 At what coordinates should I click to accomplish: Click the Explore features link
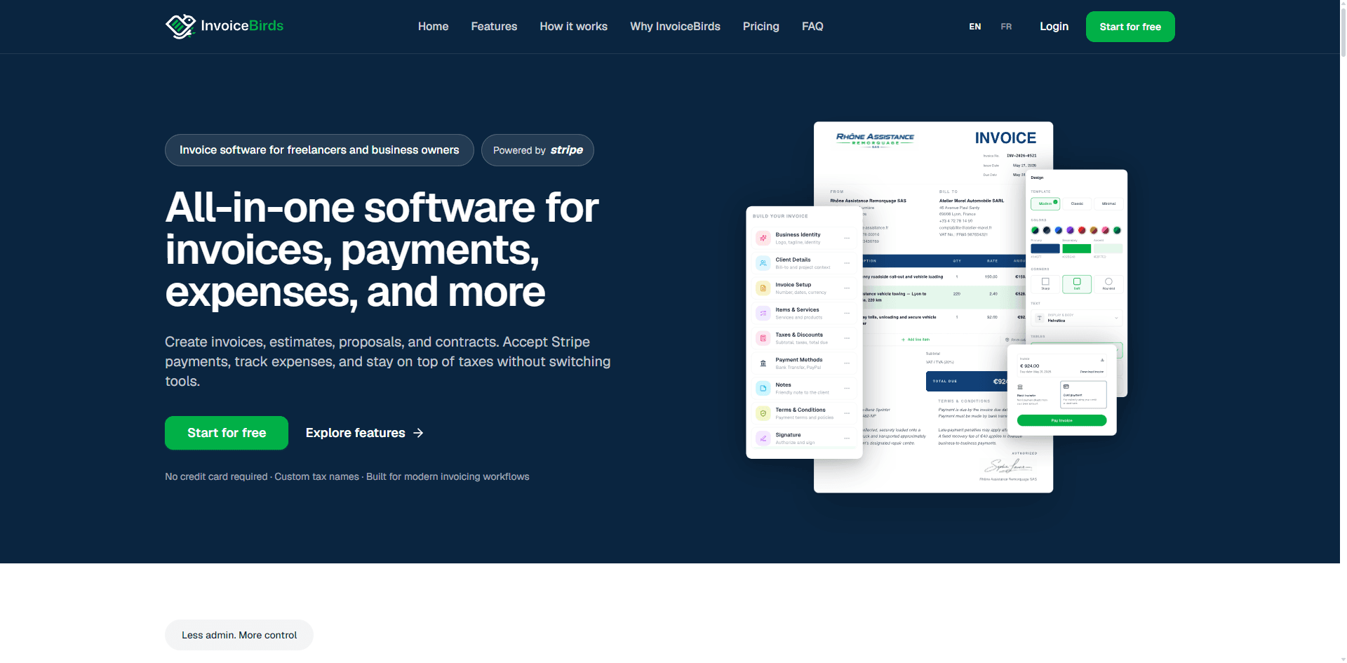pos(365,433)
